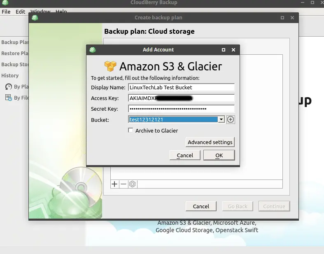Open the Edit menu
Viewport: 324px width, 254px height.
click(x=21, y=12)
